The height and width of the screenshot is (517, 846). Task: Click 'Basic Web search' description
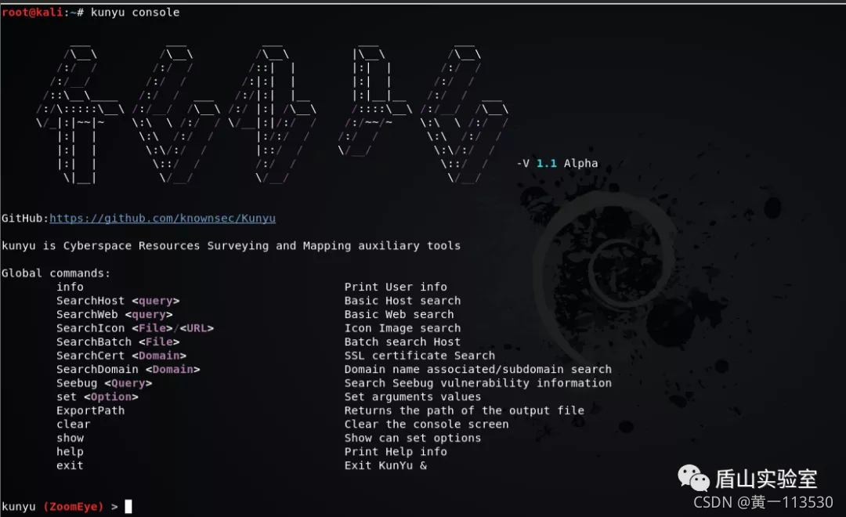click(x=399, y=314)
